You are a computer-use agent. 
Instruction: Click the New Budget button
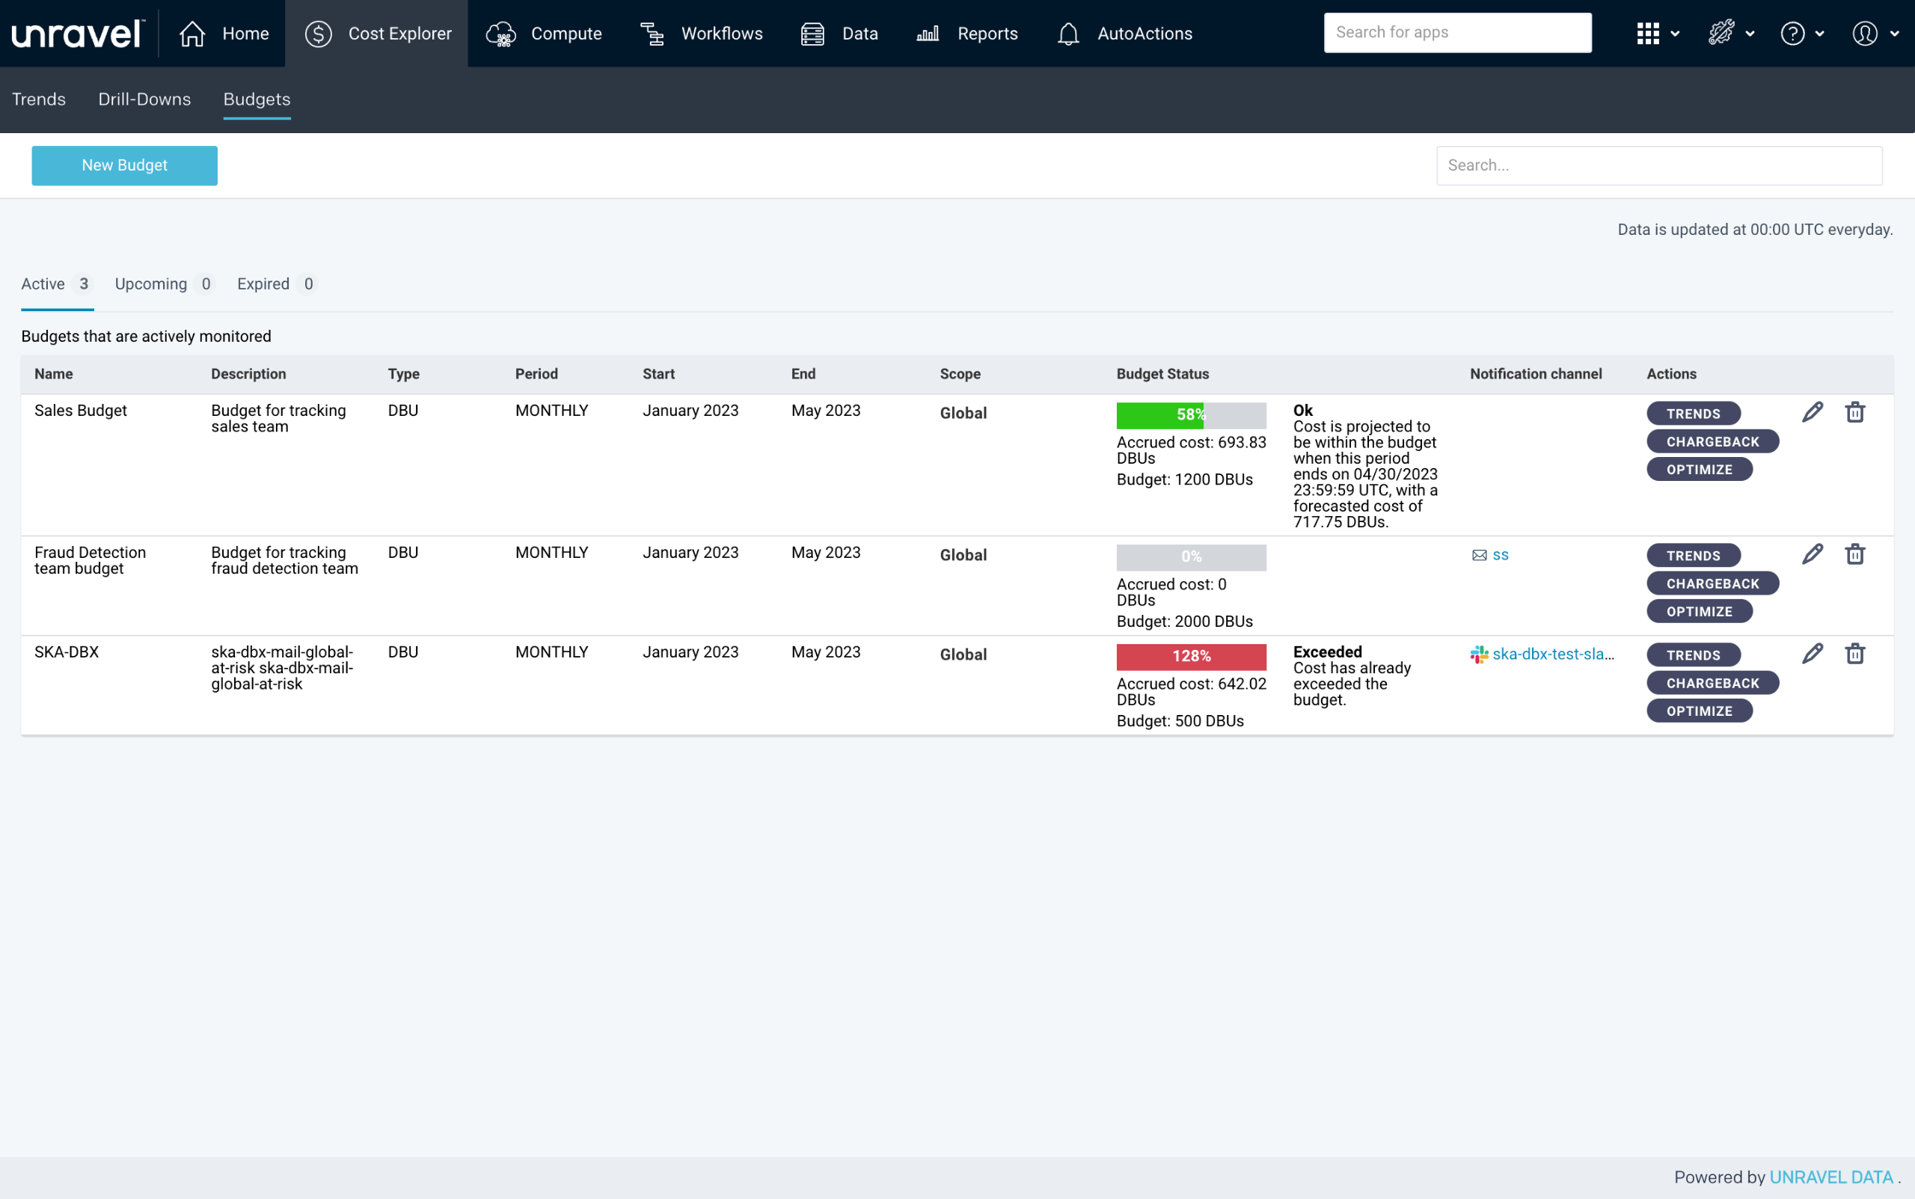click(124, 166)
